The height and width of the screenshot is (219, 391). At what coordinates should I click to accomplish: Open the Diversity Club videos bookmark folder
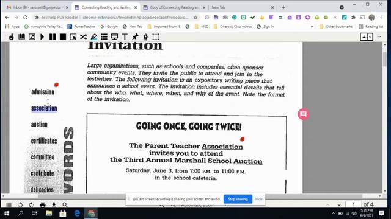[233, 26]
